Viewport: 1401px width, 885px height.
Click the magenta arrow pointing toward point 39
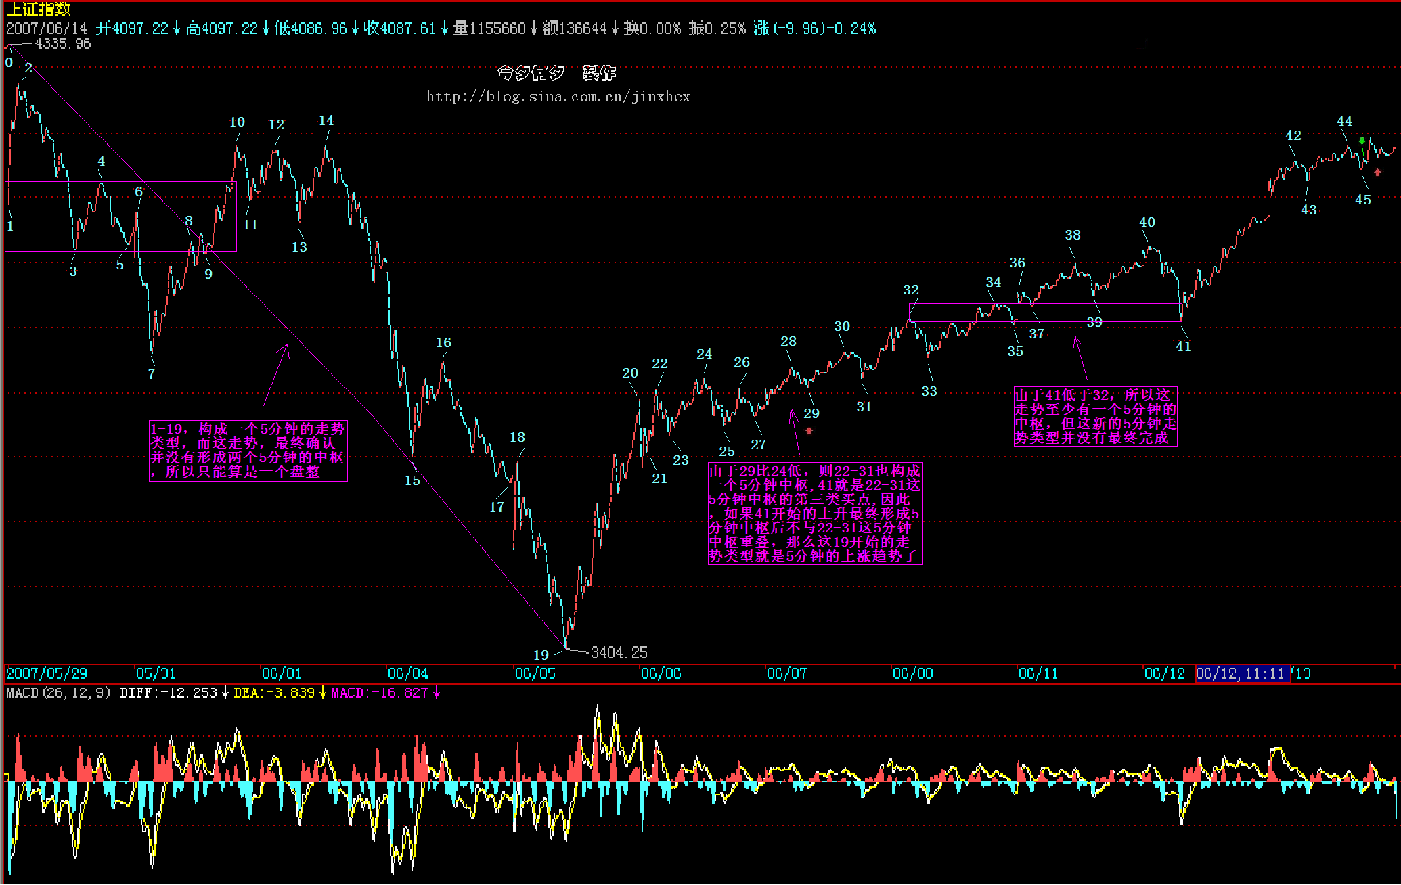click(1081, 357)
